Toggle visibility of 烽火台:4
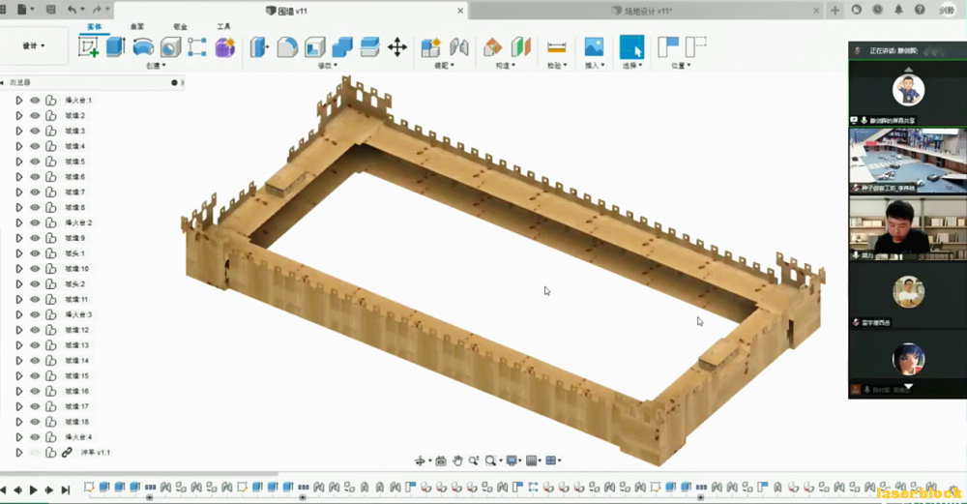This screenshot has height=504, width=967. tap(35, 437)
